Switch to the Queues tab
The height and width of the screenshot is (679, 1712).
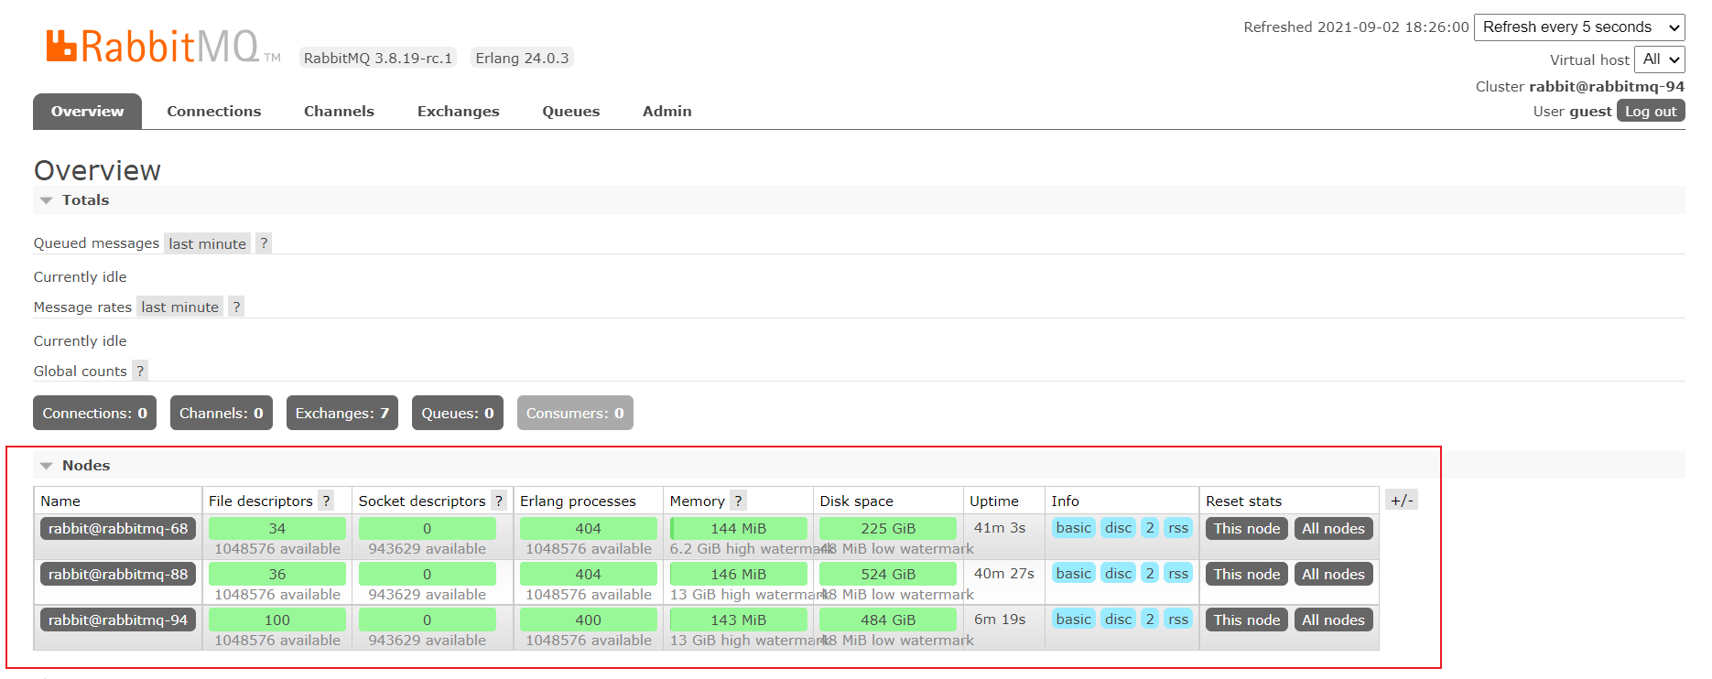point(571,112)
